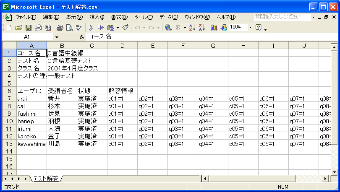Open the ヘルプ(H) menu

[x=226, y=17]
